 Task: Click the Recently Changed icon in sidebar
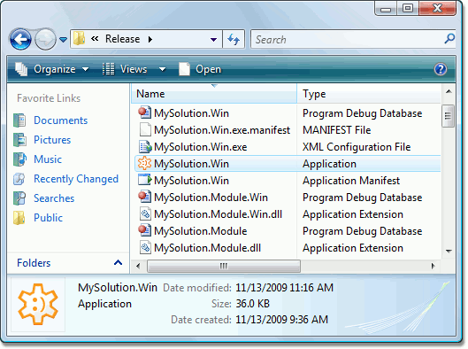pos(19,179)
